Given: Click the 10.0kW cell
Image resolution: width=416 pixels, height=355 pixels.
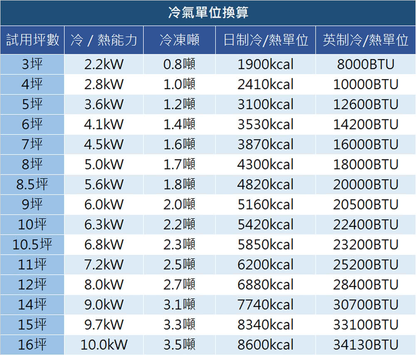Looking at the screenshot, I should (104, 344).
